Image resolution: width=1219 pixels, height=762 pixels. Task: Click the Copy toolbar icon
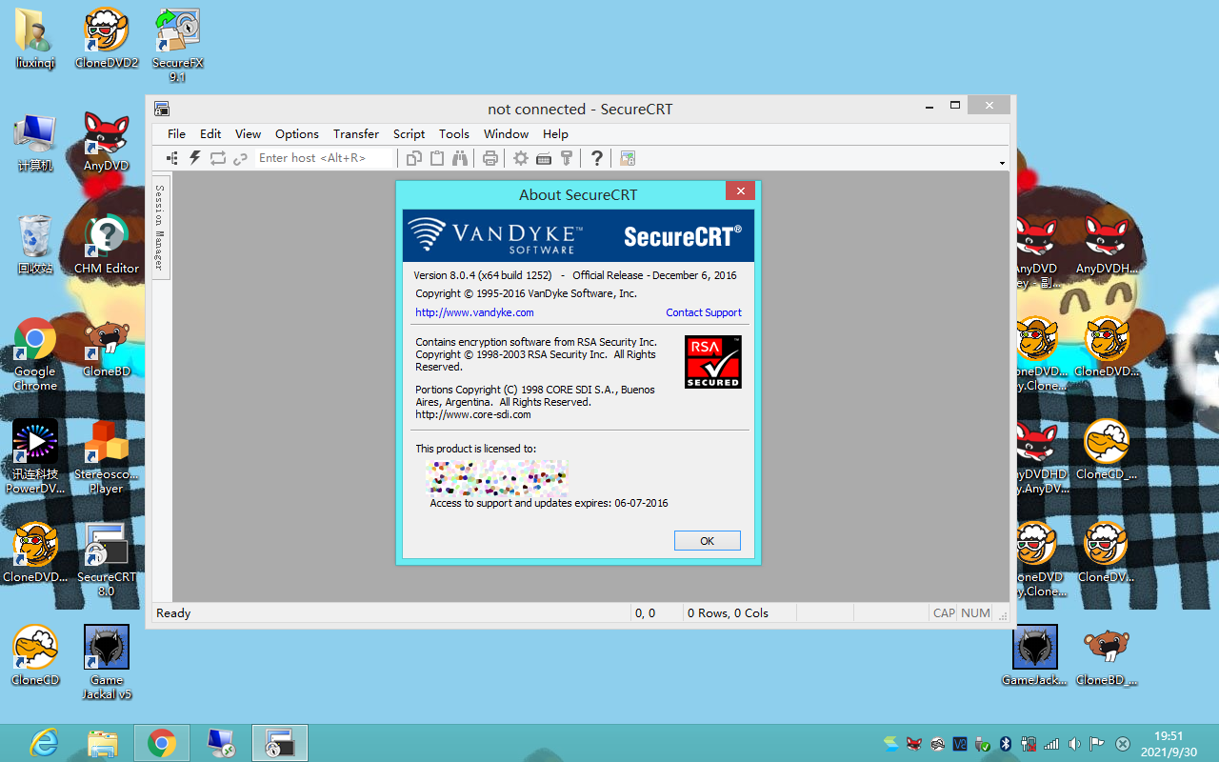point(415,158)
